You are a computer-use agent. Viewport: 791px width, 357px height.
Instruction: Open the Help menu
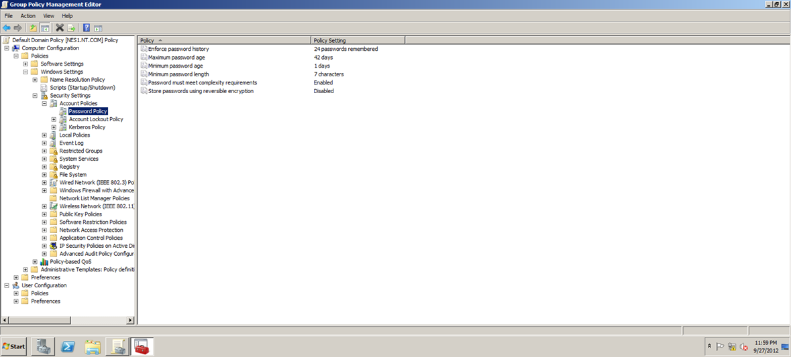click(68, 16)
